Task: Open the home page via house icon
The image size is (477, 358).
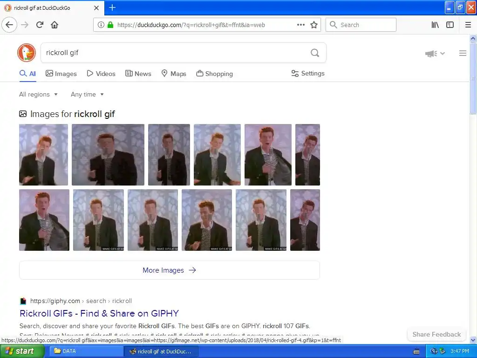Action: [55, 25]
